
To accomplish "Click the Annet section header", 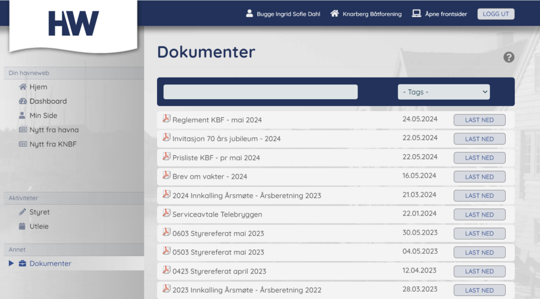I will pyautogui.click(x=17, y=249).
